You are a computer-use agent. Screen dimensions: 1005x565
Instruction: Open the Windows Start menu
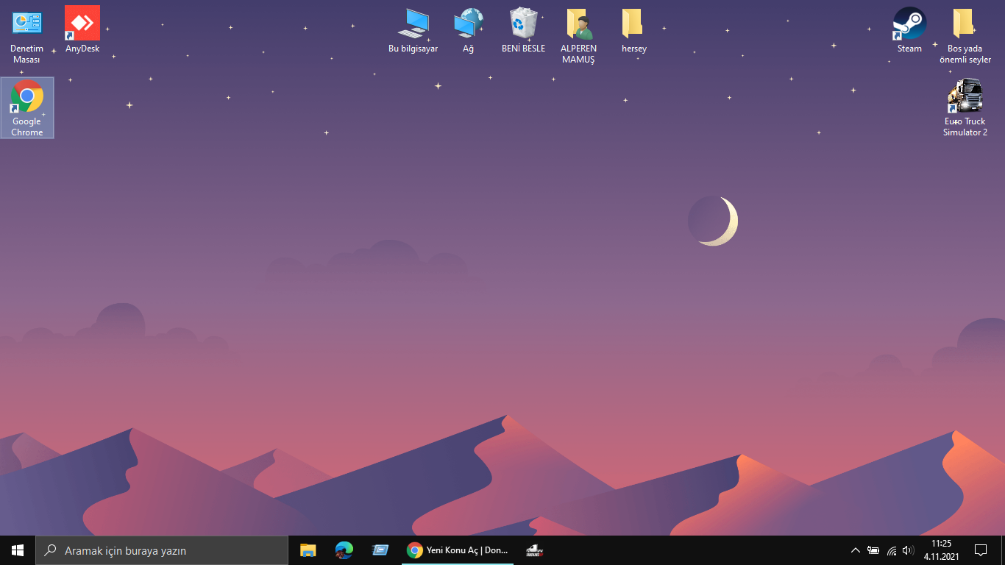tap(18, 550)
